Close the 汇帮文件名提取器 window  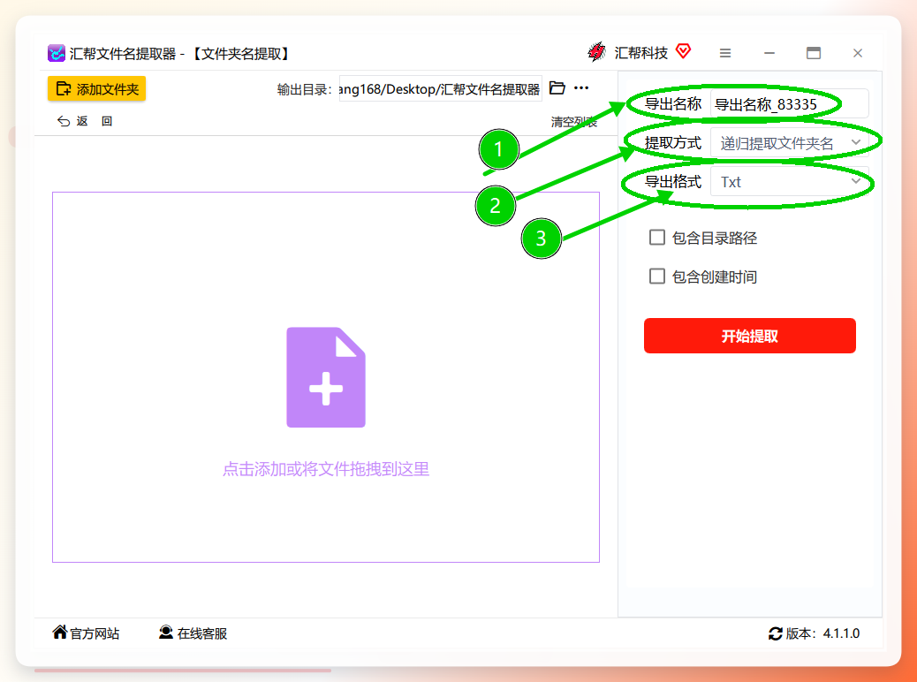point(858,53)
